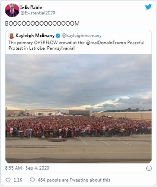Click the cloudy sky area of the photo
This screenshot has width=157, height=187.
click(x=78, y=81)
